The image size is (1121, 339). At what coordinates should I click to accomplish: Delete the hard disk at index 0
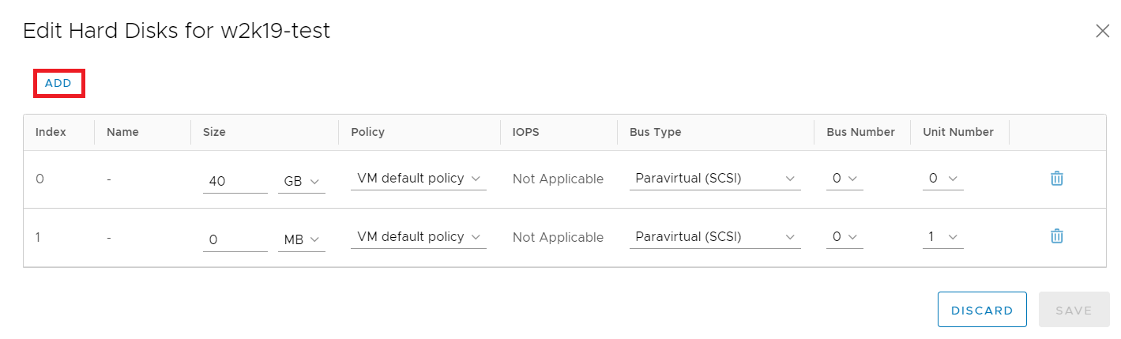pos(1056,179)
